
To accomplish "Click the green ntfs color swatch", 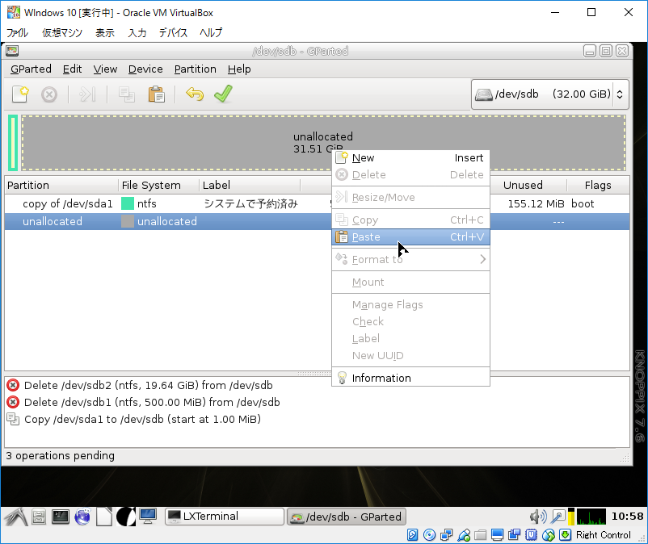I will 128,204.
